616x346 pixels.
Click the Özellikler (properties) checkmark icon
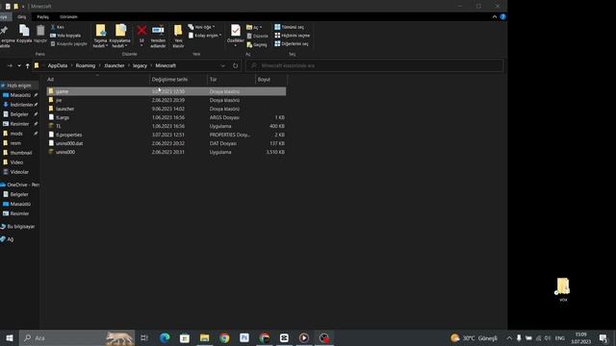(235, 31)
